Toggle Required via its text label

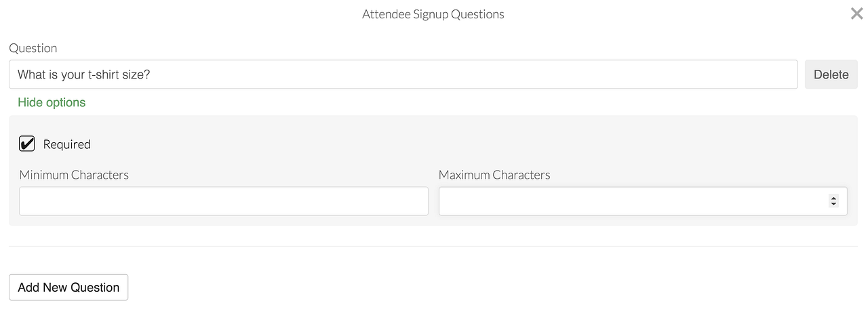[x=66, y=144]
